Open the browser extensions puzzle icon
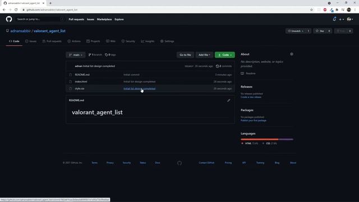Image resolution: width=359 pixels, height=202 pixels. coord(337,10)
